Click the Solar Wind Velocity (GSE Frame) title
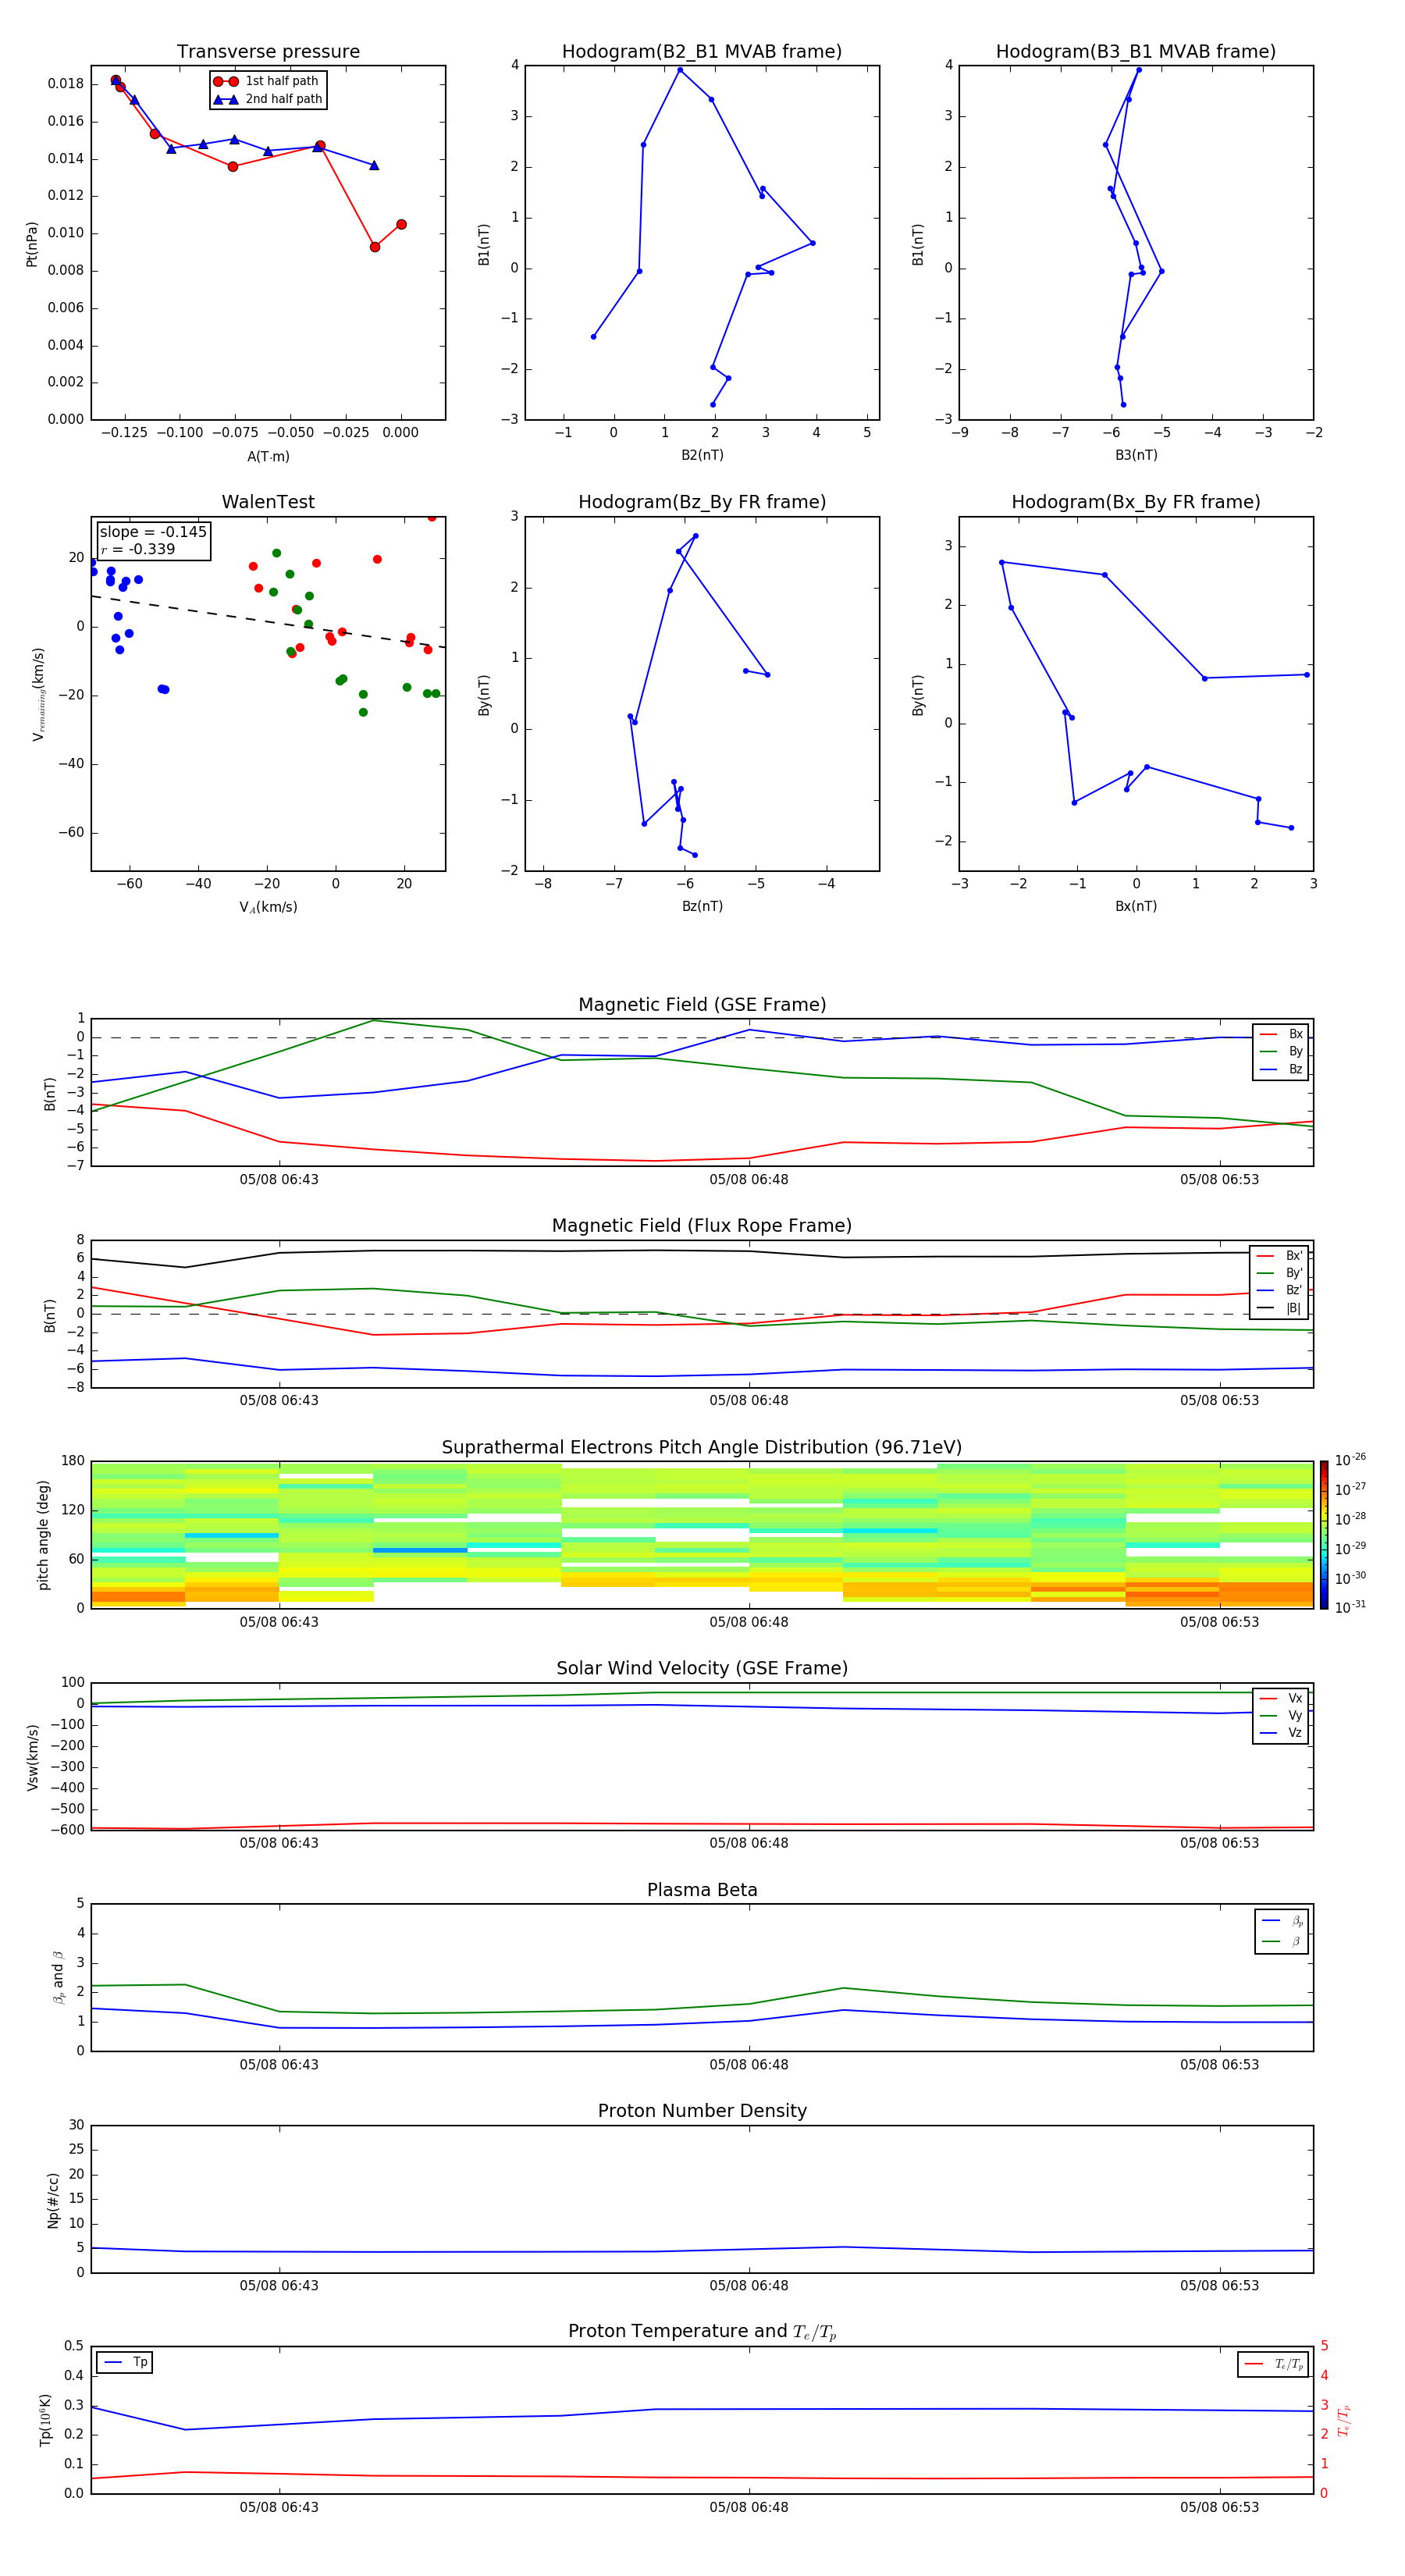 point(702,1669)
